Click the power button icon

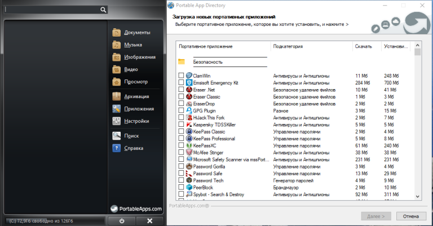point(122,221)
